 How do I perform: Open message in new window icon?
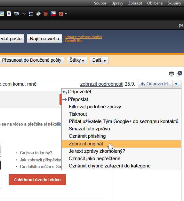pyautogui.click(x=179, y=74)
